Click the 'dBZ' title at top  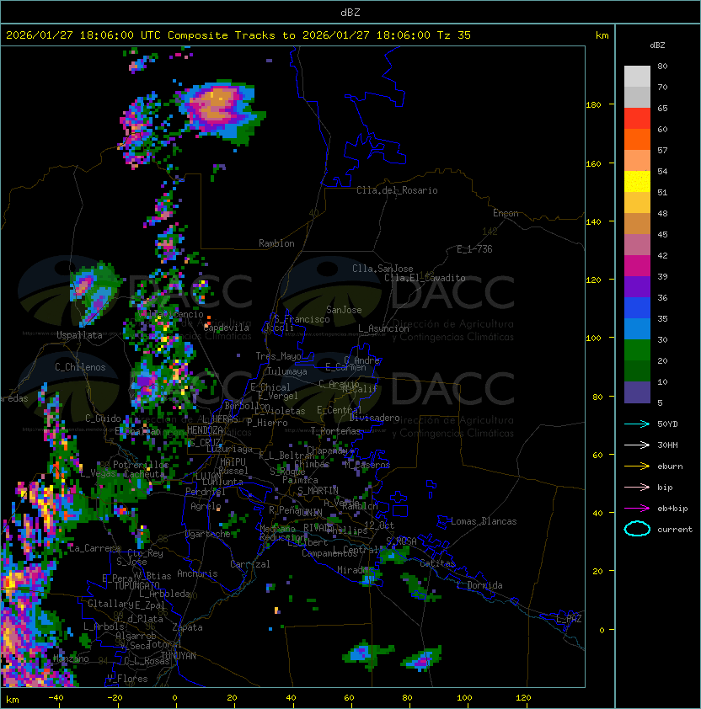click(x=350, y=12)
